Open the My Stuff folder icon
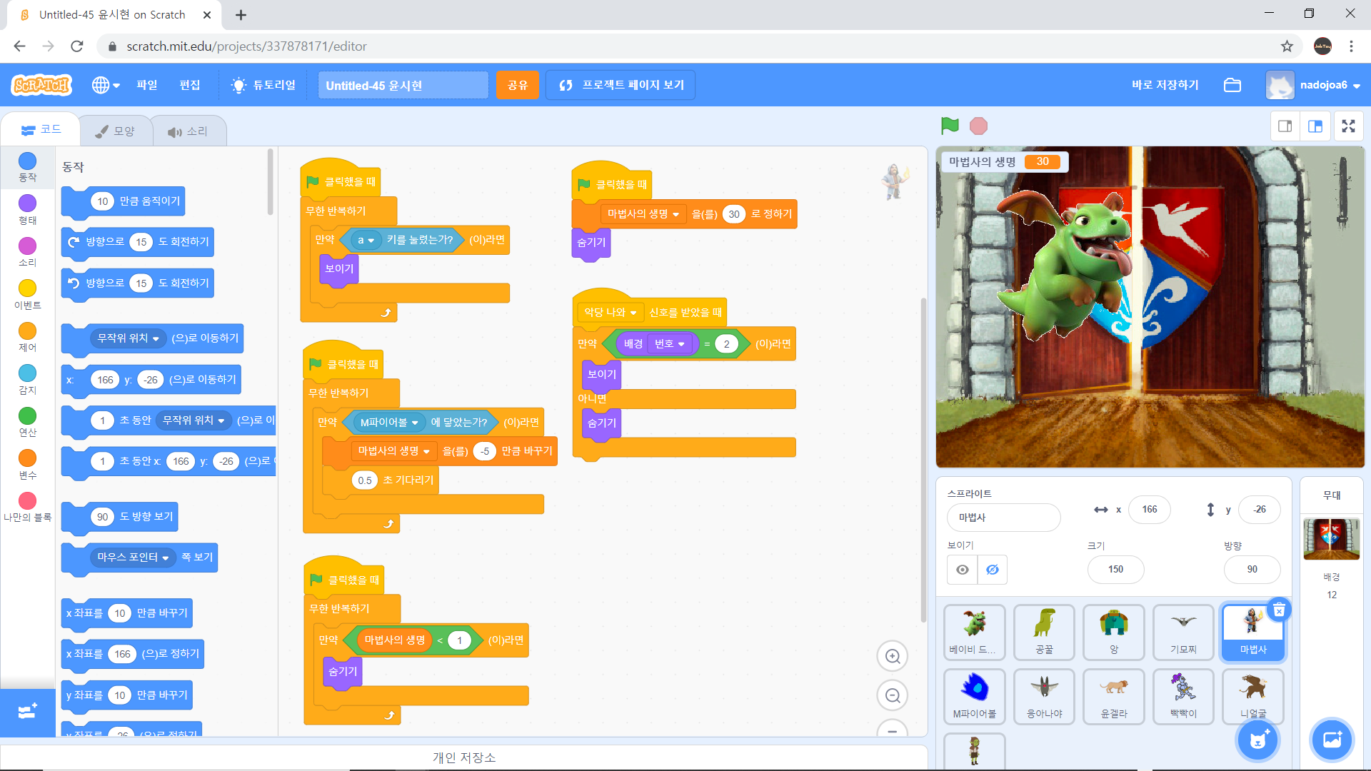This screenshot has width=1371, height=771. [1232, 85]
